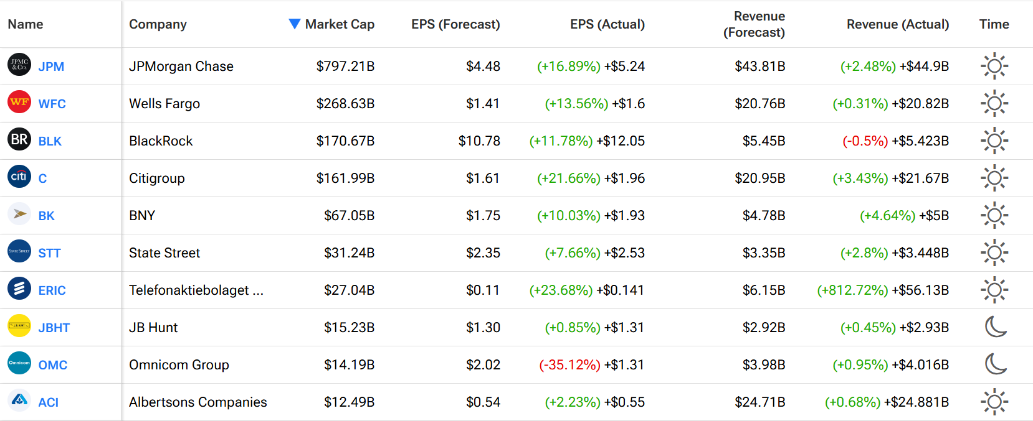Image resolution: width=1033 pixels, height=421 pixels.
Task: Click the Citigroup citi logo icon
Action: tap(19, 177)
